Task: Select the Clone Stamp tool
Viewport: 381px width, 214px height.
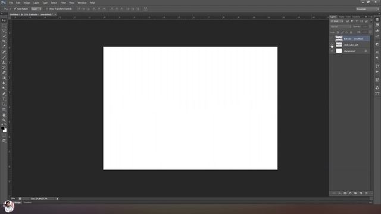Action: click(4, 62)
